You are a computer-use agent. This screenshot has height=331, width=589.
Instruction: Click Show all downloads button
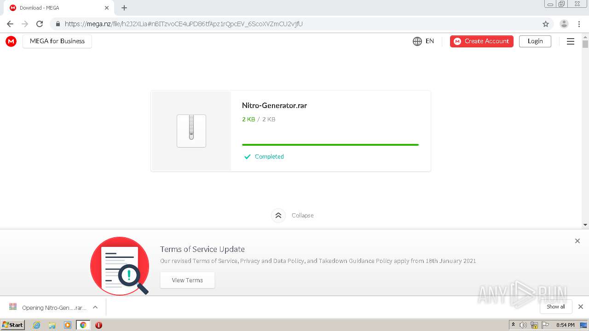click(556, 307)
